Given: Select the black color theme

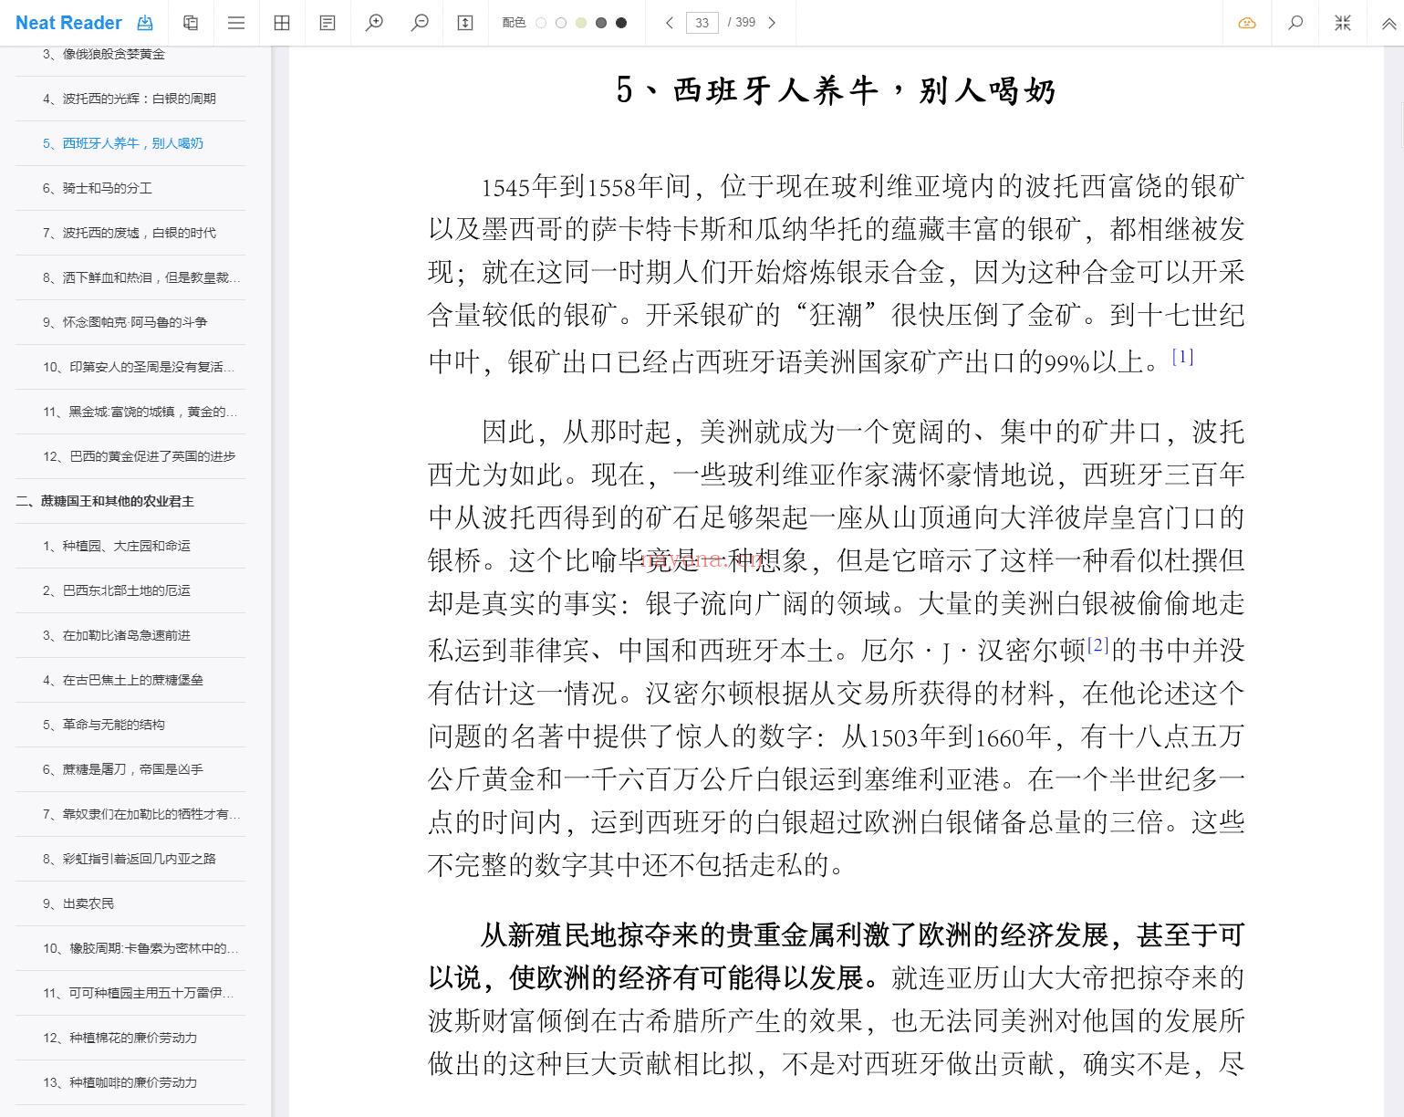Looking at the screenshot, I should tap(621, 23).
